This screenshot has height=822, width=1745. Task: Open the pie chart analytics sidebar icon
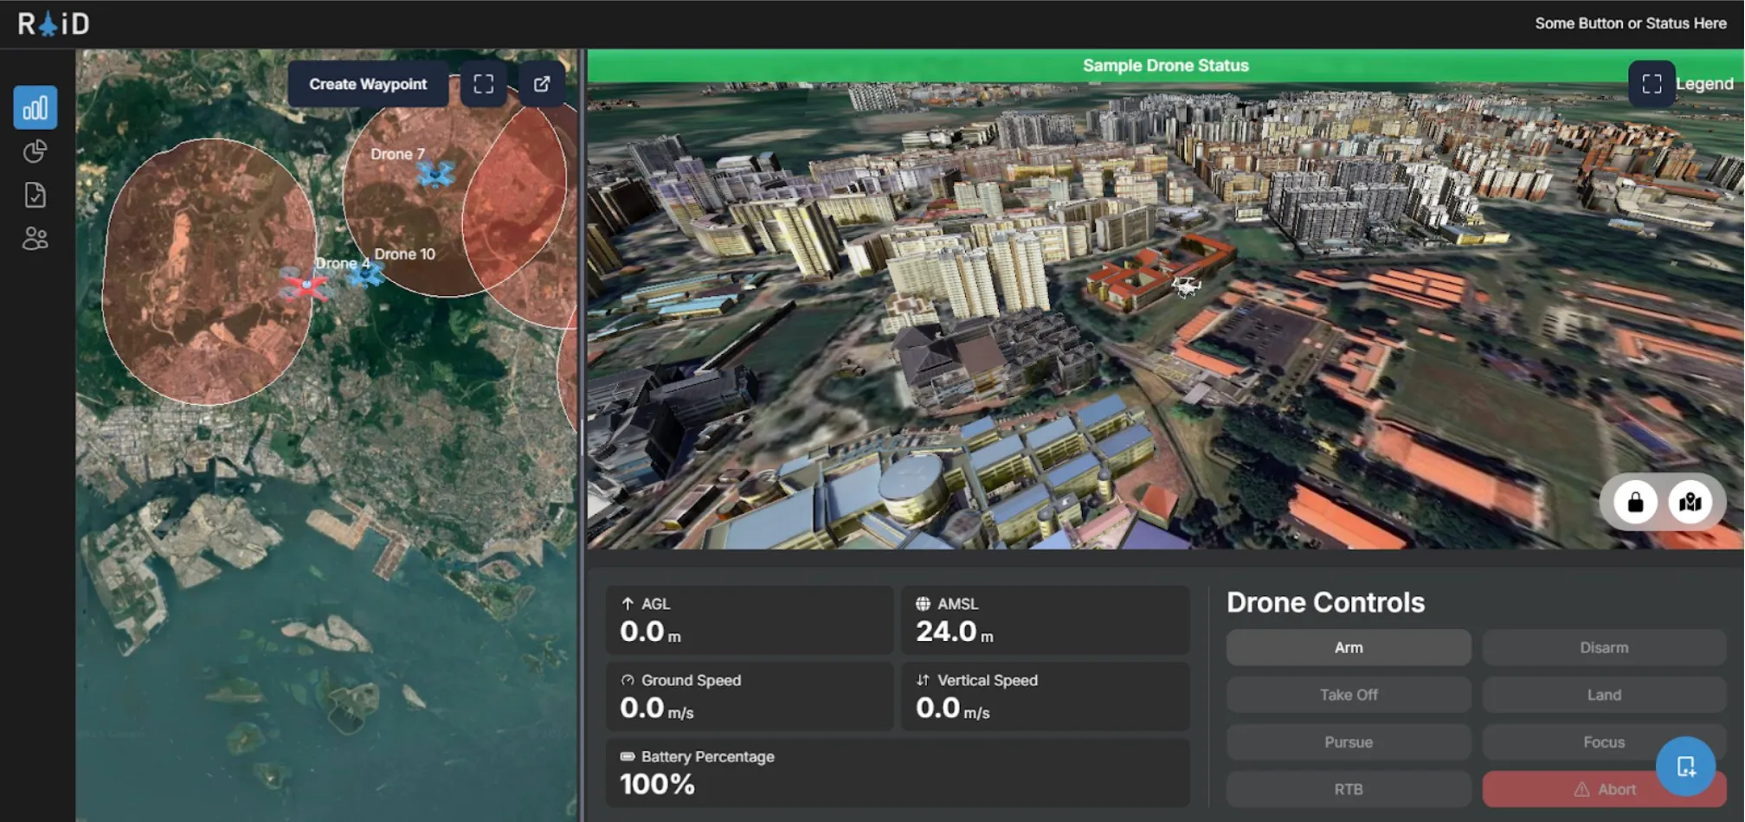35,151
